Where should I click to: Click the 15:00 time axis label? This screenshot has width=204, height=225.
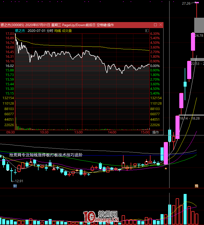coord(145,132)
